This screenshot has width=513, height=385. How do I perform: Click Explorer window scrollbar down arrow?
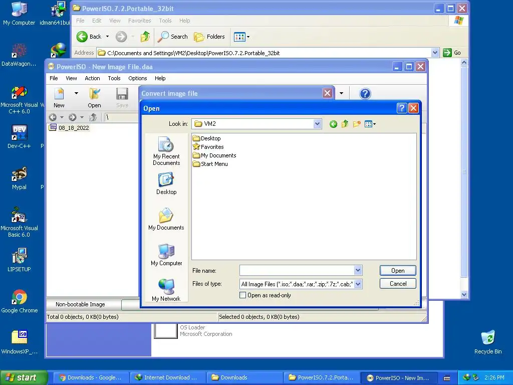tap(464, 295)
